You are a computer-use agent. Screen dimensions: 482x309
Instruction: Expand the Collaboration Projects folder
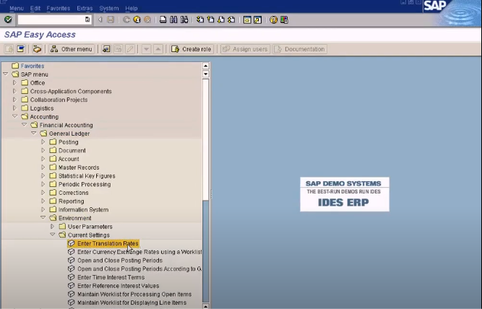(14, 100)
